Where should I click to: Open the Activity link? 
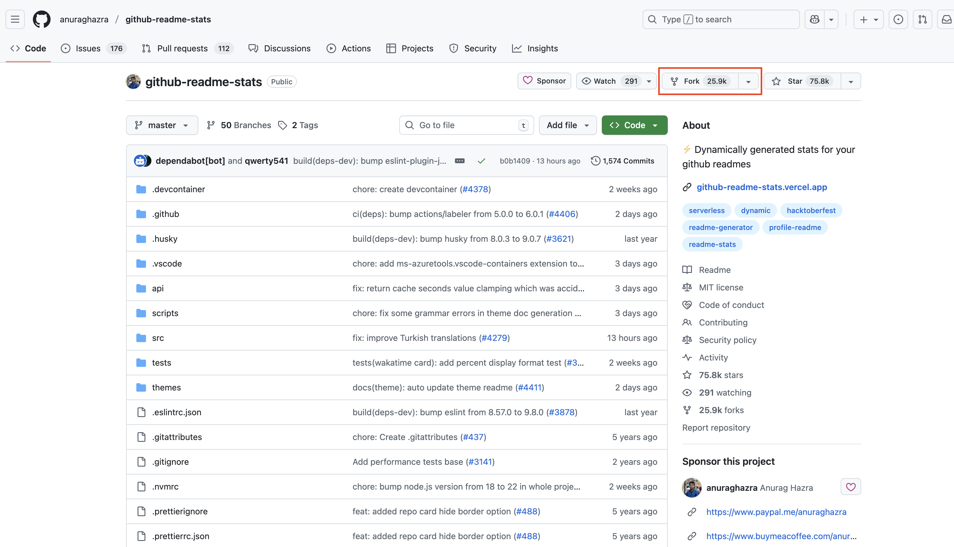point(713,357)
